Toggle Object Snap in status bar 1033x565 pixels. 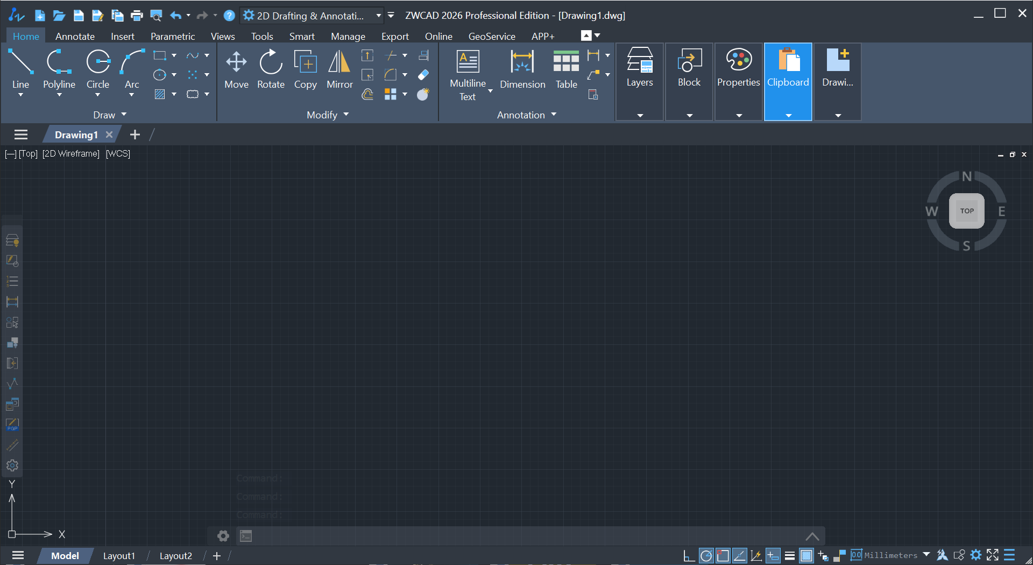[723, 555]
